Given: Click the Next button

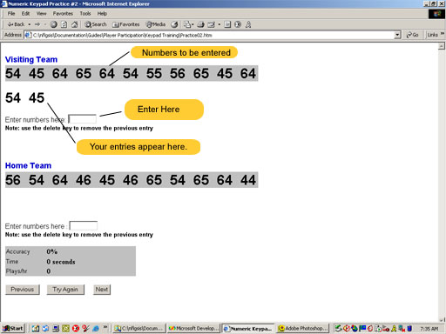Looking at the screenshot, I should click(x=102, y=290).
